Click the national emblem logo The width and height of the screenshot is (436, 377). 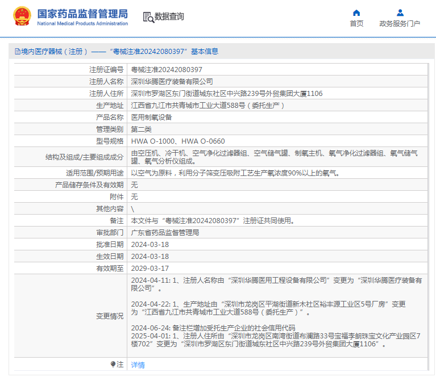22,16
